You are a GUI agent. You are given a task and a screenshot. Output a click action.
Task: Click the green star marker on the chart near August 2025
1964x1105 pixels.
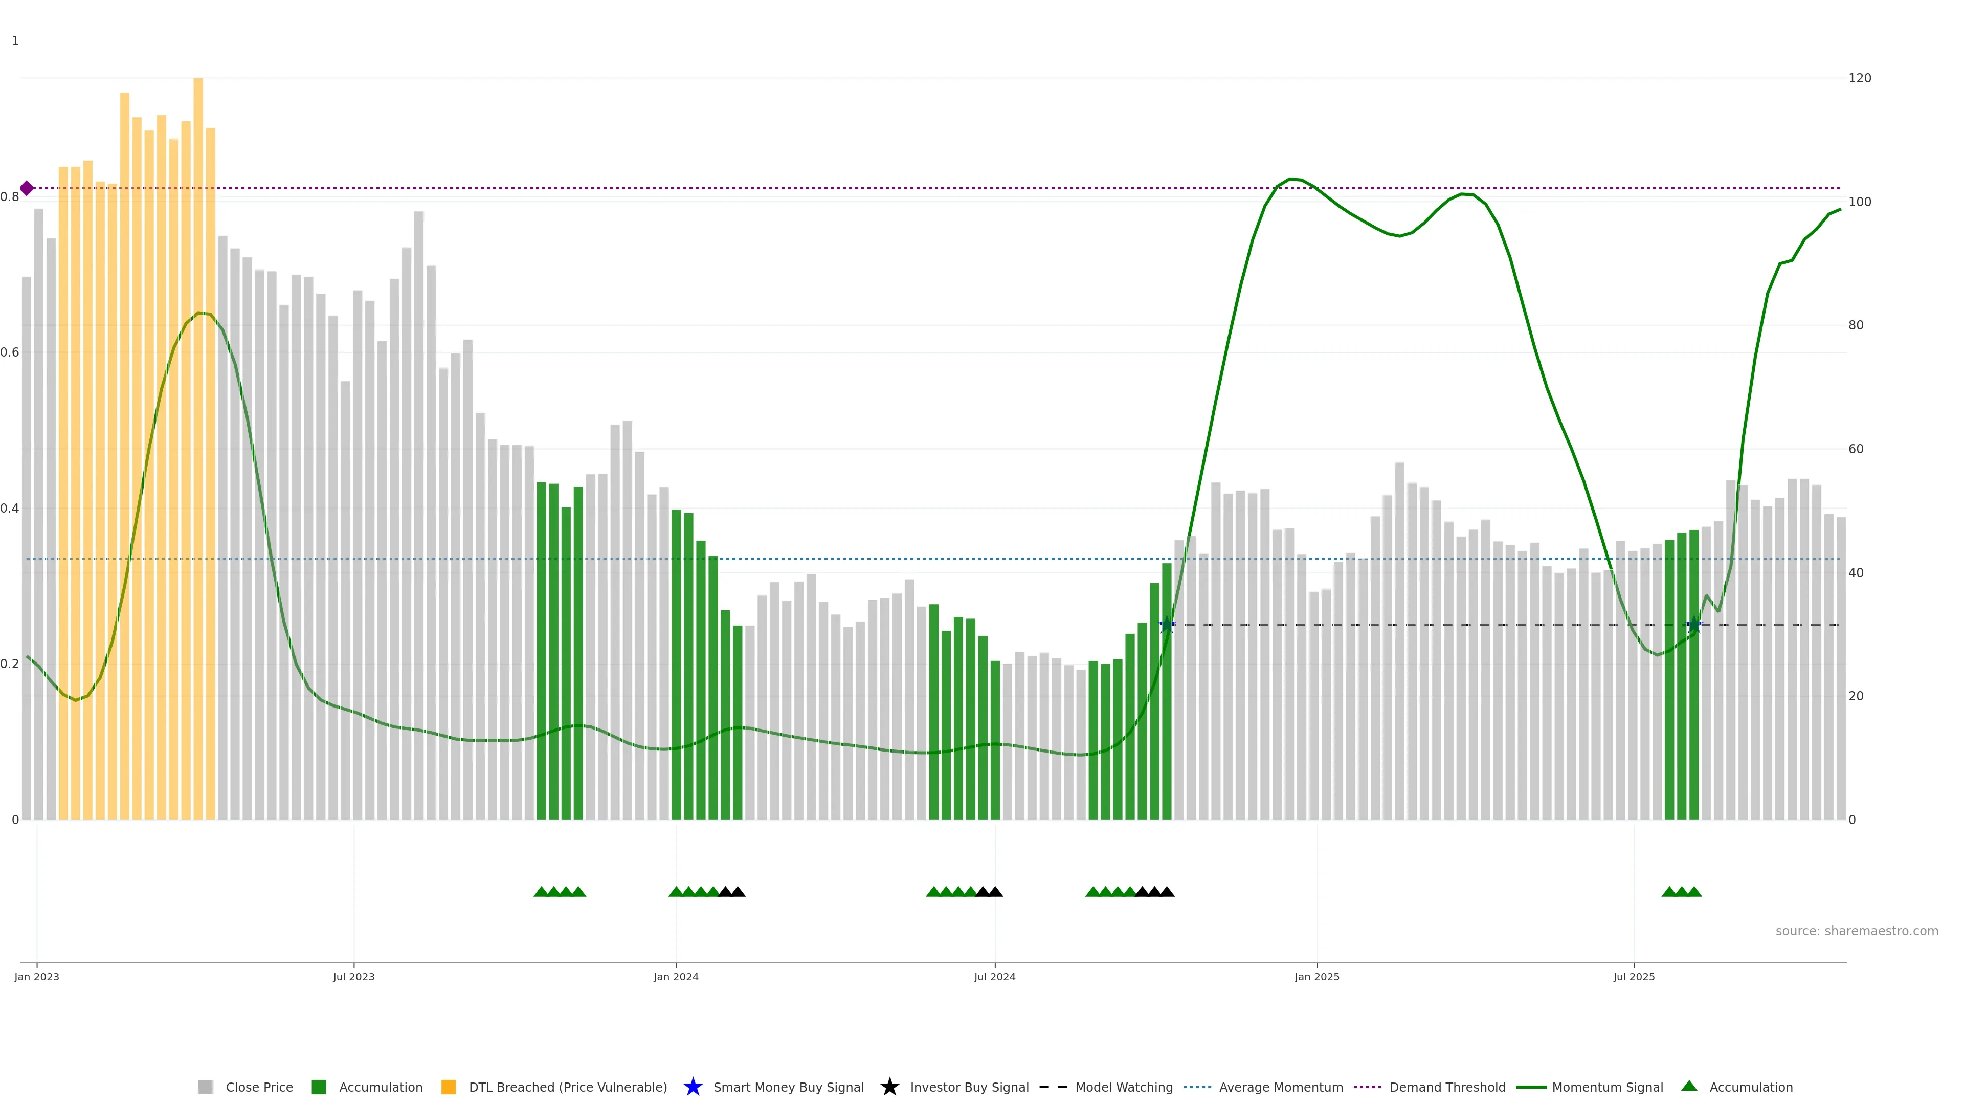pyautogui.click(x=1693, y=625)
